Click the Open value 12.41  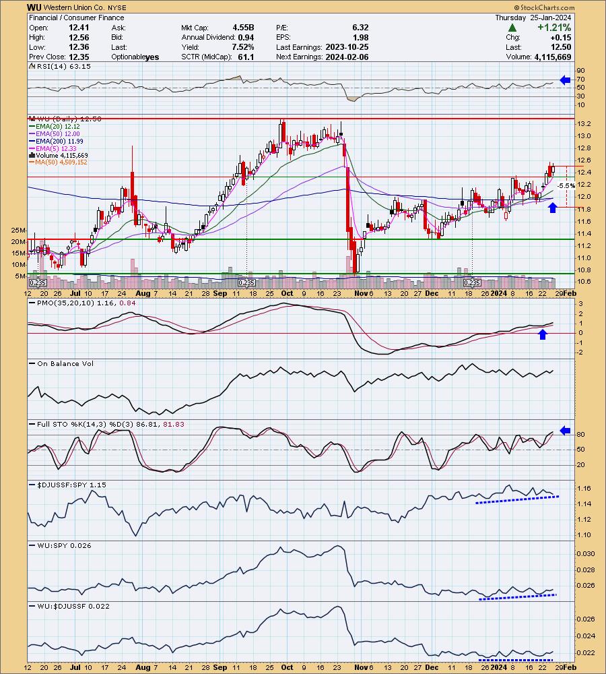(x=79, y=28)
